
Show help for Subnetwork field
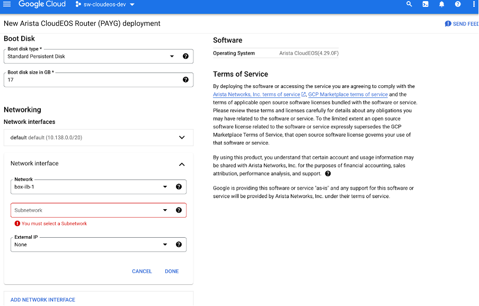pyautogui.click(x=179, y=210)
